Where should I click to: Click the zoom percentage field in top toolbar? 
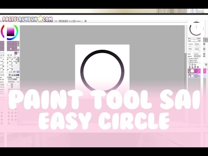56,21
